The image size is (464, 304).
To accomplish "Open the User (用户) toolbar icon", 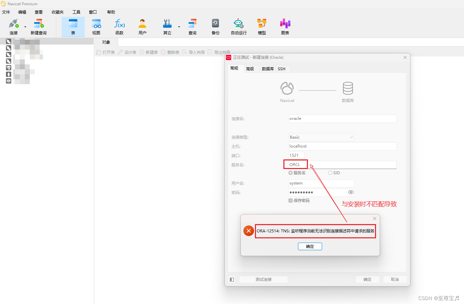I will tap(143, 27).
